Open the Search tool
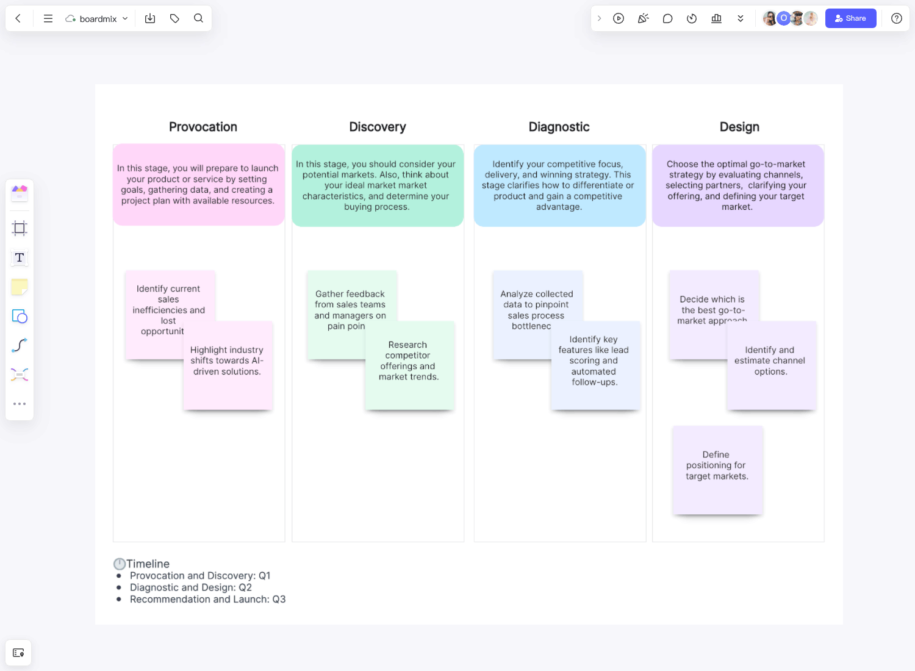This screenshot has width=915, height=671. click(198, 18)
